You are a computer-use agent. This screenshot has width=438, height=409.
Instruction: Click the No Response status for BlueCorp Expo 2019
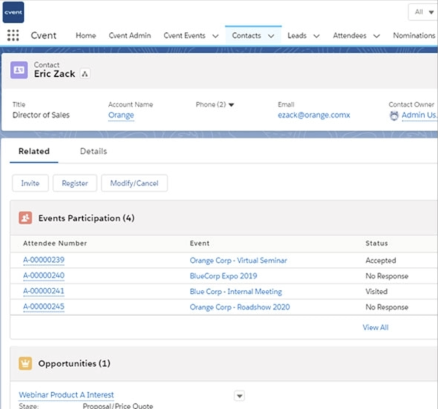pos(387,276)
